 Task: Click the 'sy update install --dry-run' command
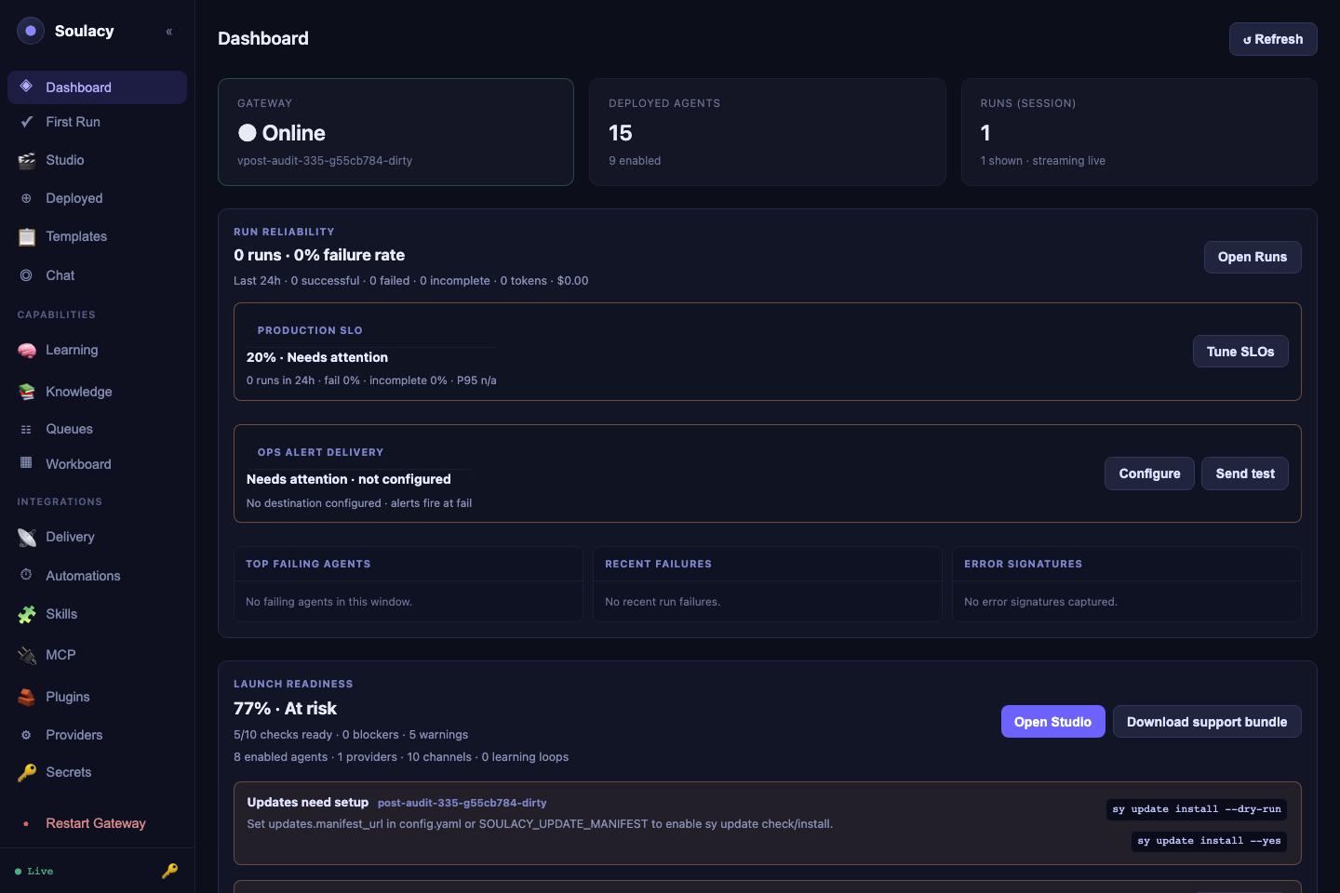coord(1197,809)
